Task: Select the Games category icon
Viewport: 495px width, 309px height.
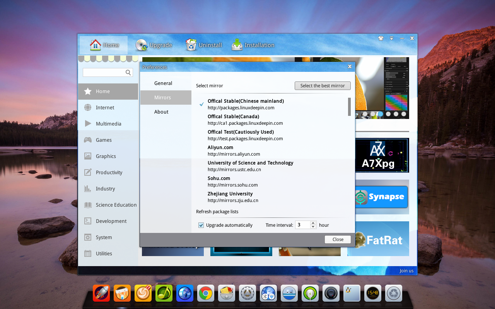Action: click(88, 140)
